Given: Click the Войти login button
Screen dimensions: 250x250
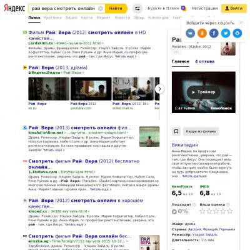Looking at the screenshot, I should coord(234,9).
